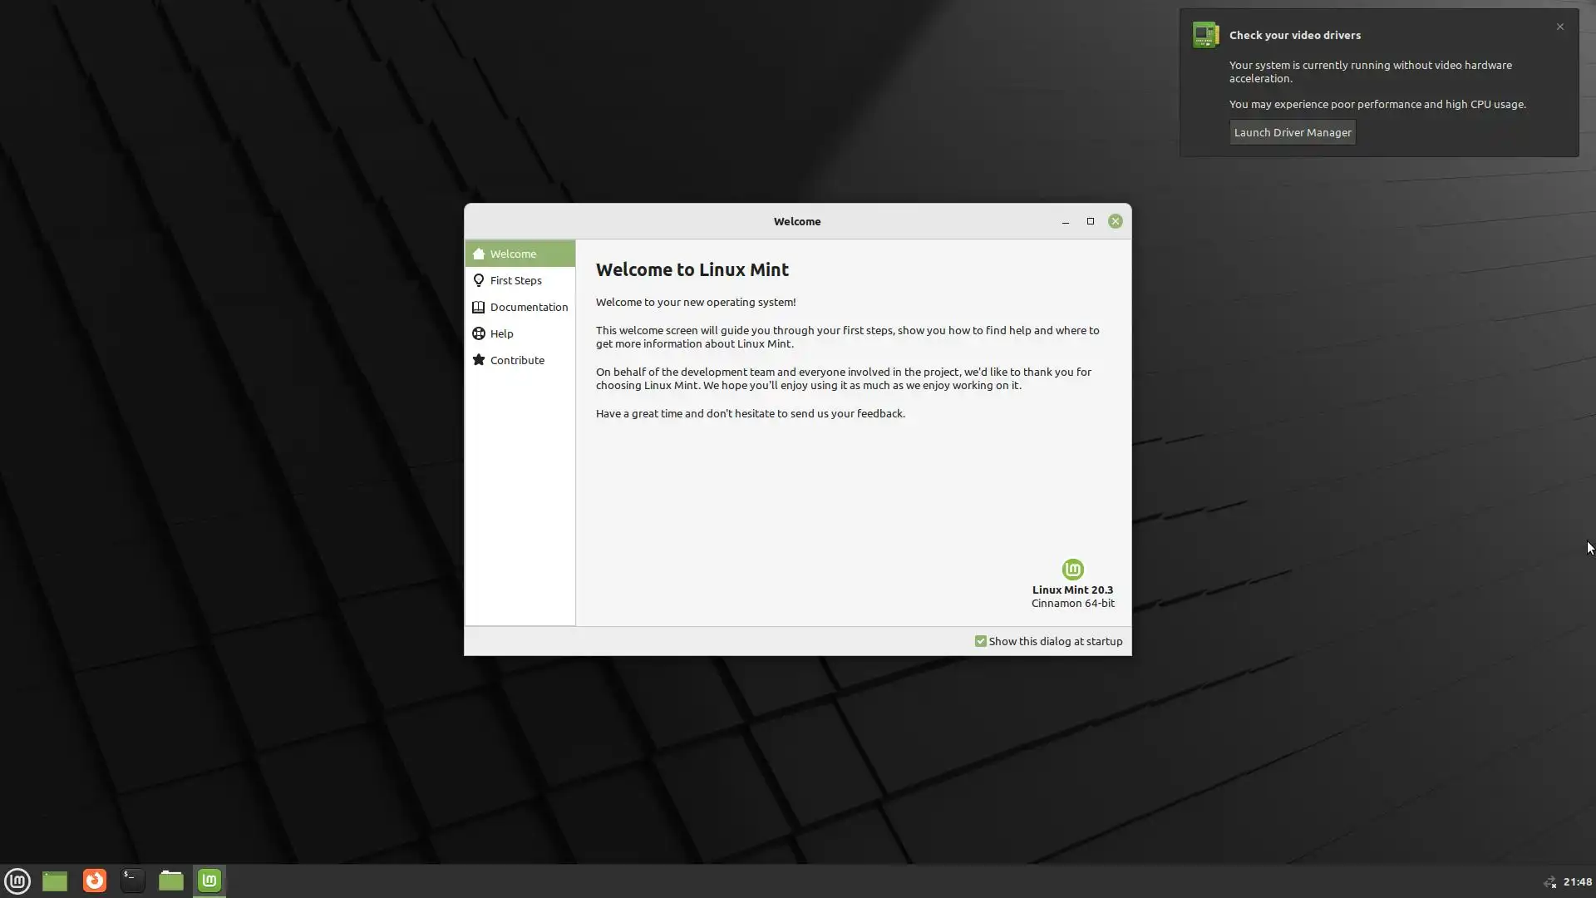The width and height of the screenshot is (1596, 898).
Task: Minimize the Welcome window
Action: point(1066,222)
